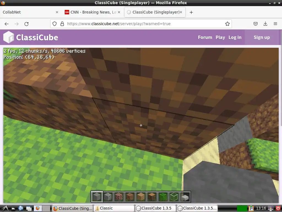Open the tracking protection shield
Viewport: 282px width, 212px height.
[x=55, y=24]
